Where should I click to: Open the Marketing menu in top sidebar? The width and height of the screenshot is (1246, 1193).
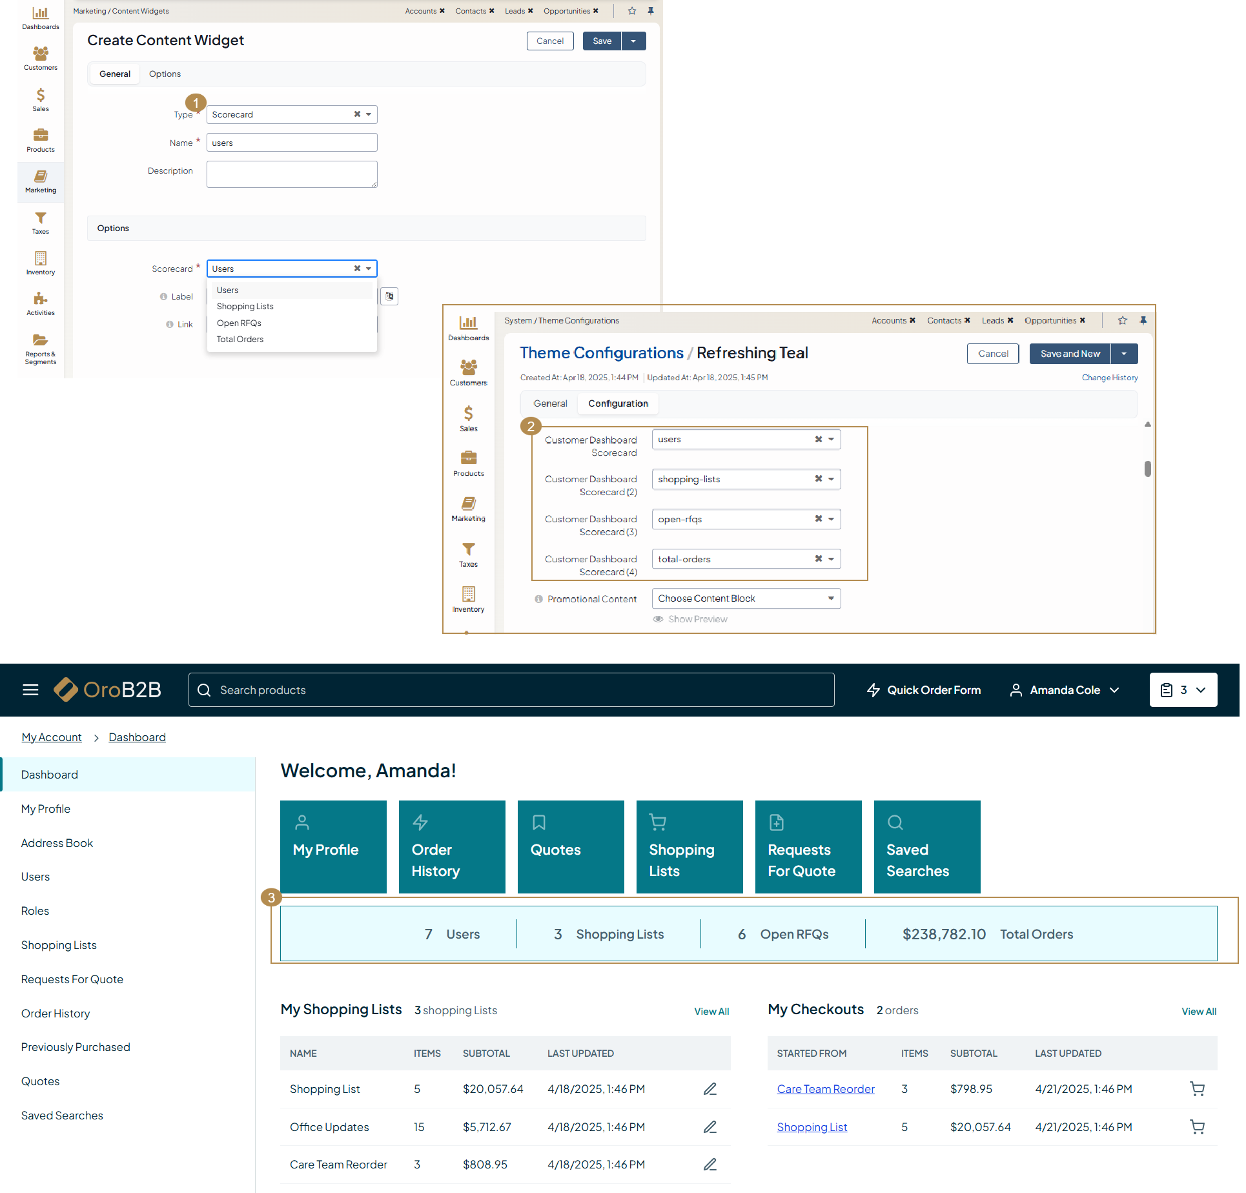click(x=40, y=181)
